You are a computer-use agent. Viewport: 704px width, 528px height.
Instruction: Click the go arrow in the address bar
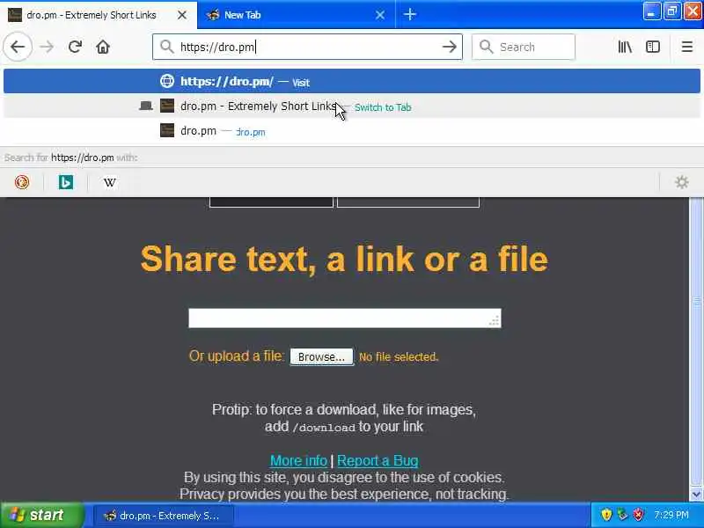pos(449,47)
